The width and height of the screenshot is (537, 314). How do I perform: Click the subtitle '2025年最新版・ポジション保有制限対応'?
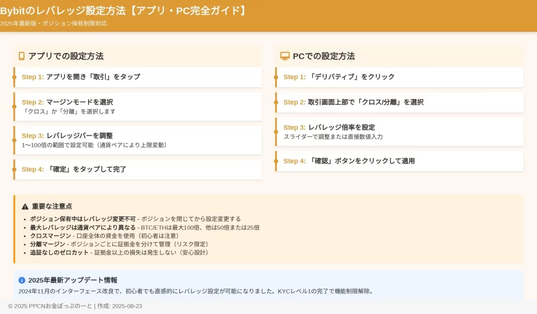pos(53,23)
